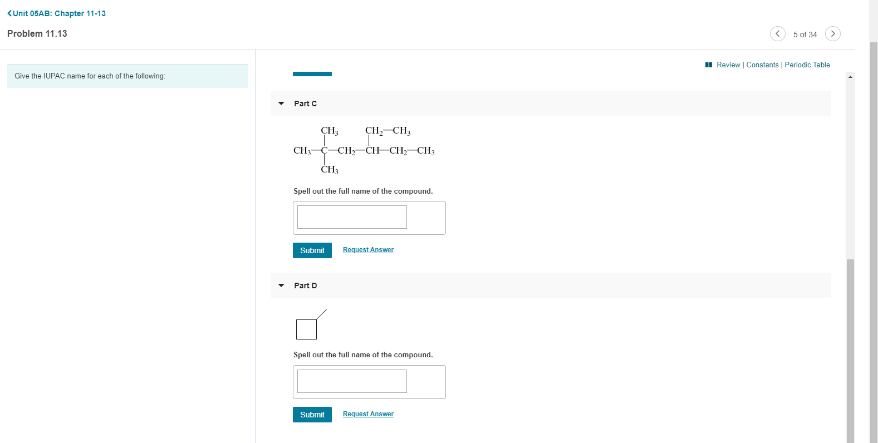The image size is (878, 443).
Task: Request Answer for Part D
Action: click(x=368, y=414)
